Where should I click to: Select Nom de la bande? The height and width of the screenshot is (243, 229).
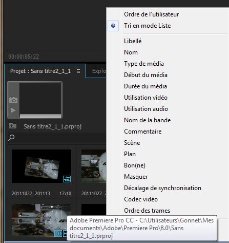(x=147, y=120)
